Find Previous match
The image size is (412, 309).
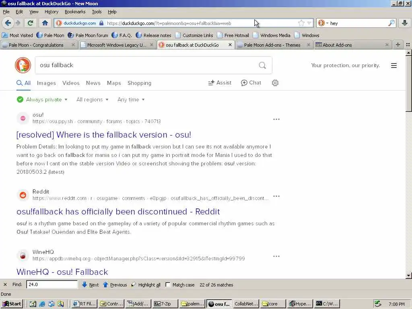coord(115,284)
